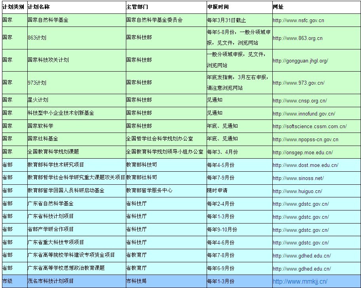Screen dimensions: 361x288
Task: Open gdstc.gov.cn link in 省部产学研合作项目 row
Action: pos(301,230)
